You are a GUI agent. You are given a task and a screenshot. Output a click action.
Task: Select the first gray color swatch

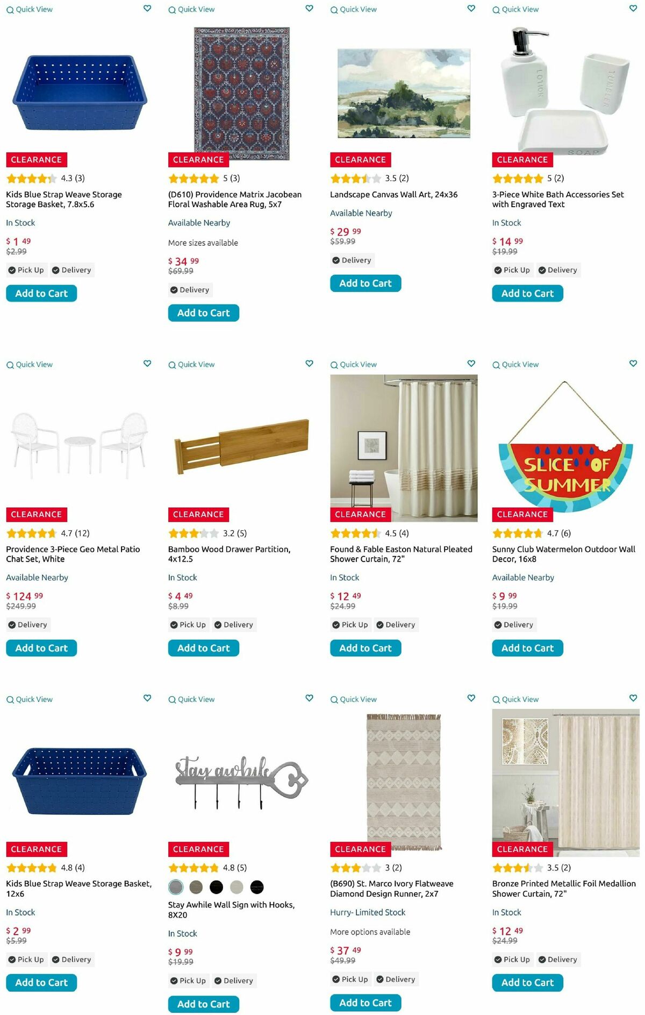click(176, 887)
